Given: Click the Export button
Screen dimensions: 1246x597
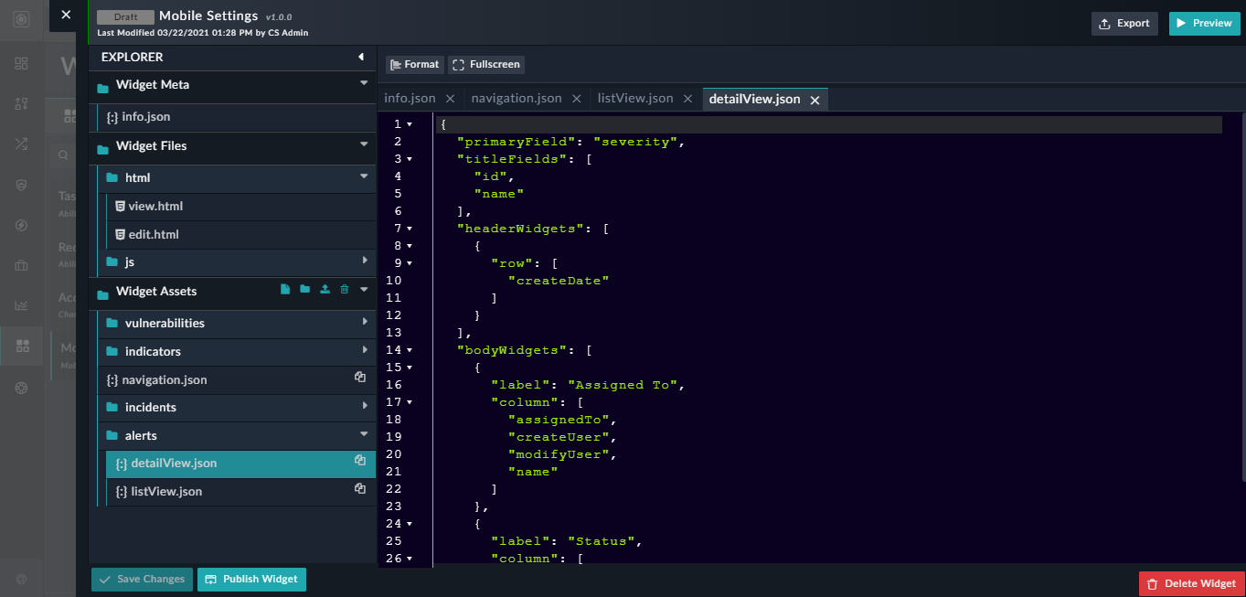Looking at the screenshot, I should 1124,24.
